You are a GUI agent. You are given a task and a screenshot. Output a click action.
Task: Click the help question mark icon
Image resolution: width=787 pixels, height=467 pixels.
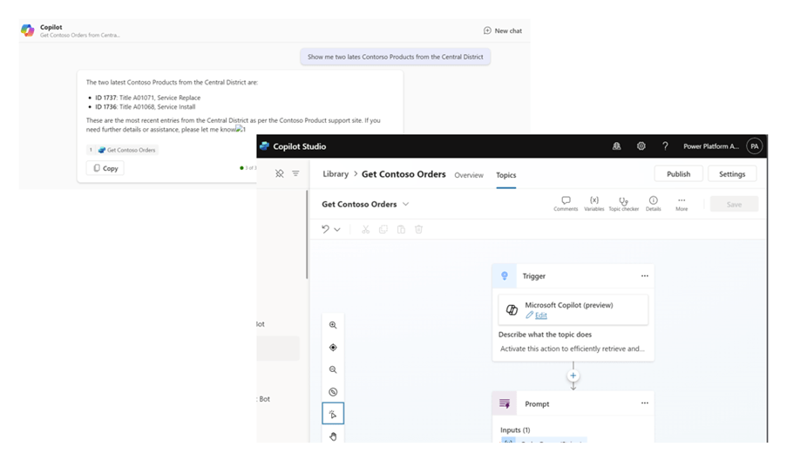(665, 146)
